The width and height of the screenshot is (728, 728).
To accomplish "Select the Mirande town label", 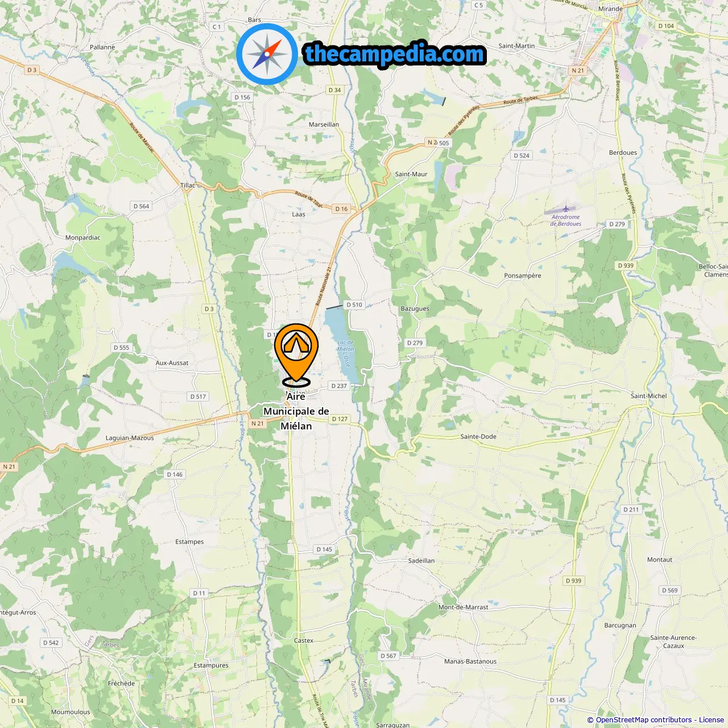I will pyautogui.click(x=610, y=9).
